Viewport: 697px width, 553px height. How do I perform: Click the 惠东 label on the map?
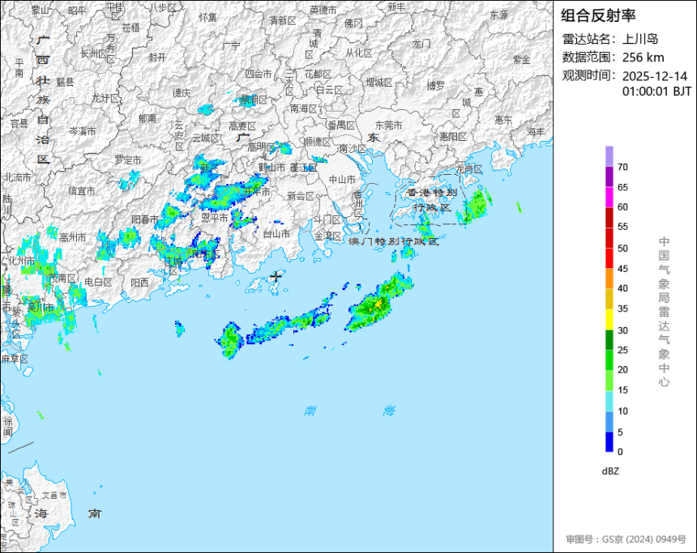[503, 120]
